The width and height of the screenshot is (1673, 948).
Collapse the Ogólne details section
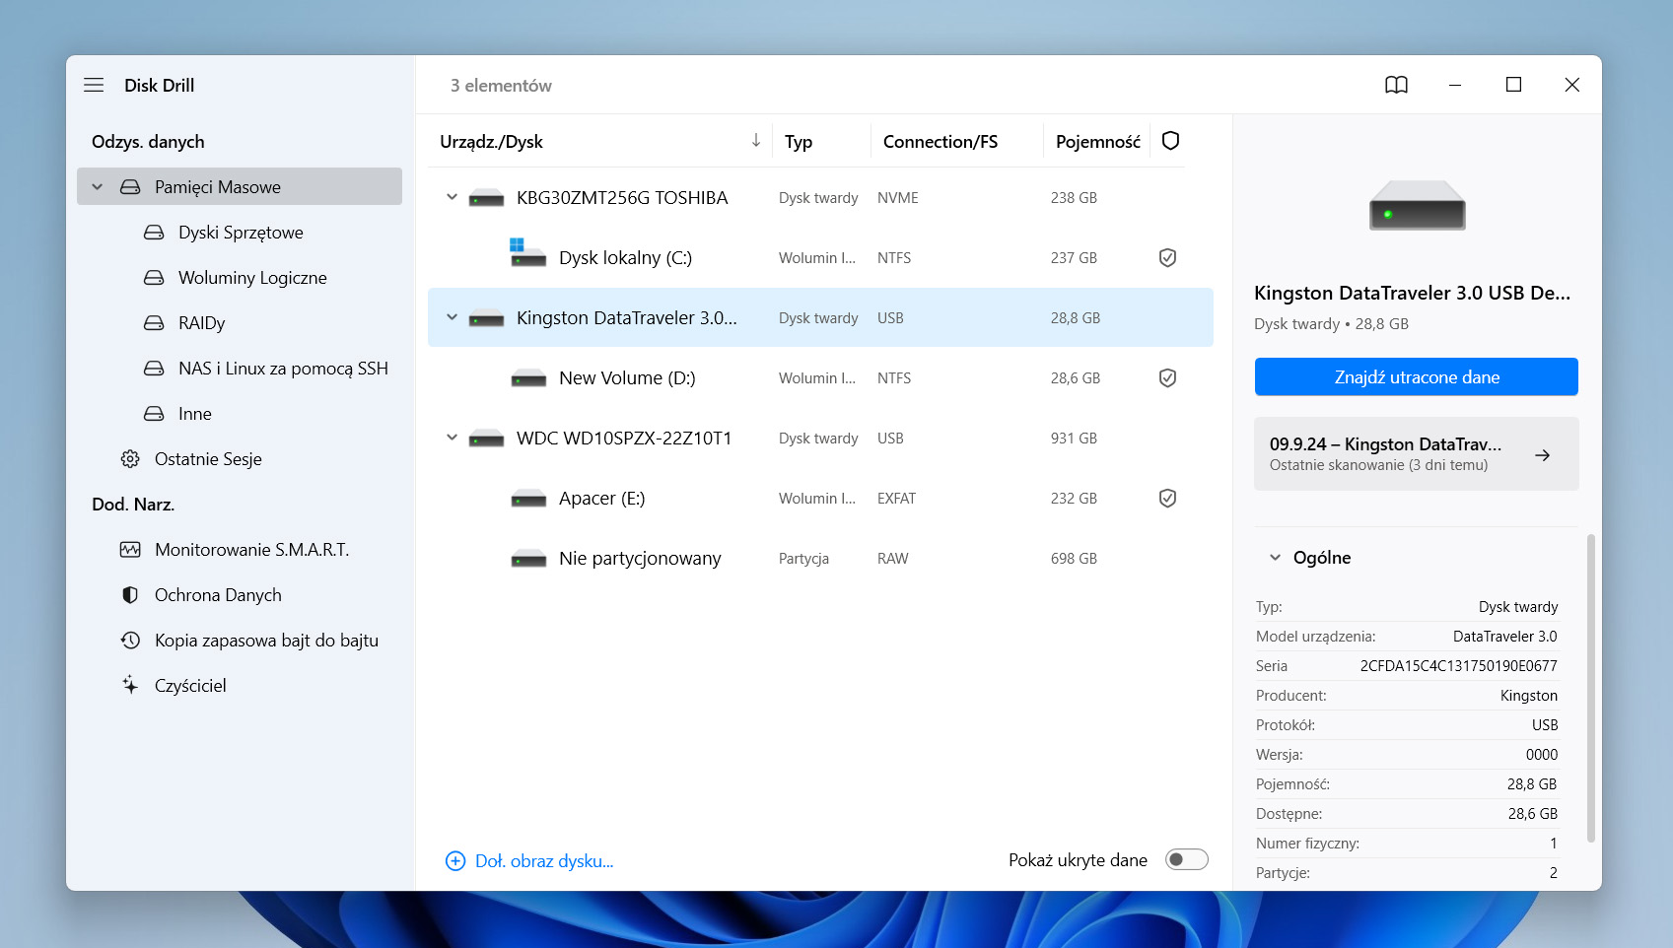[x=1275, y=557]
